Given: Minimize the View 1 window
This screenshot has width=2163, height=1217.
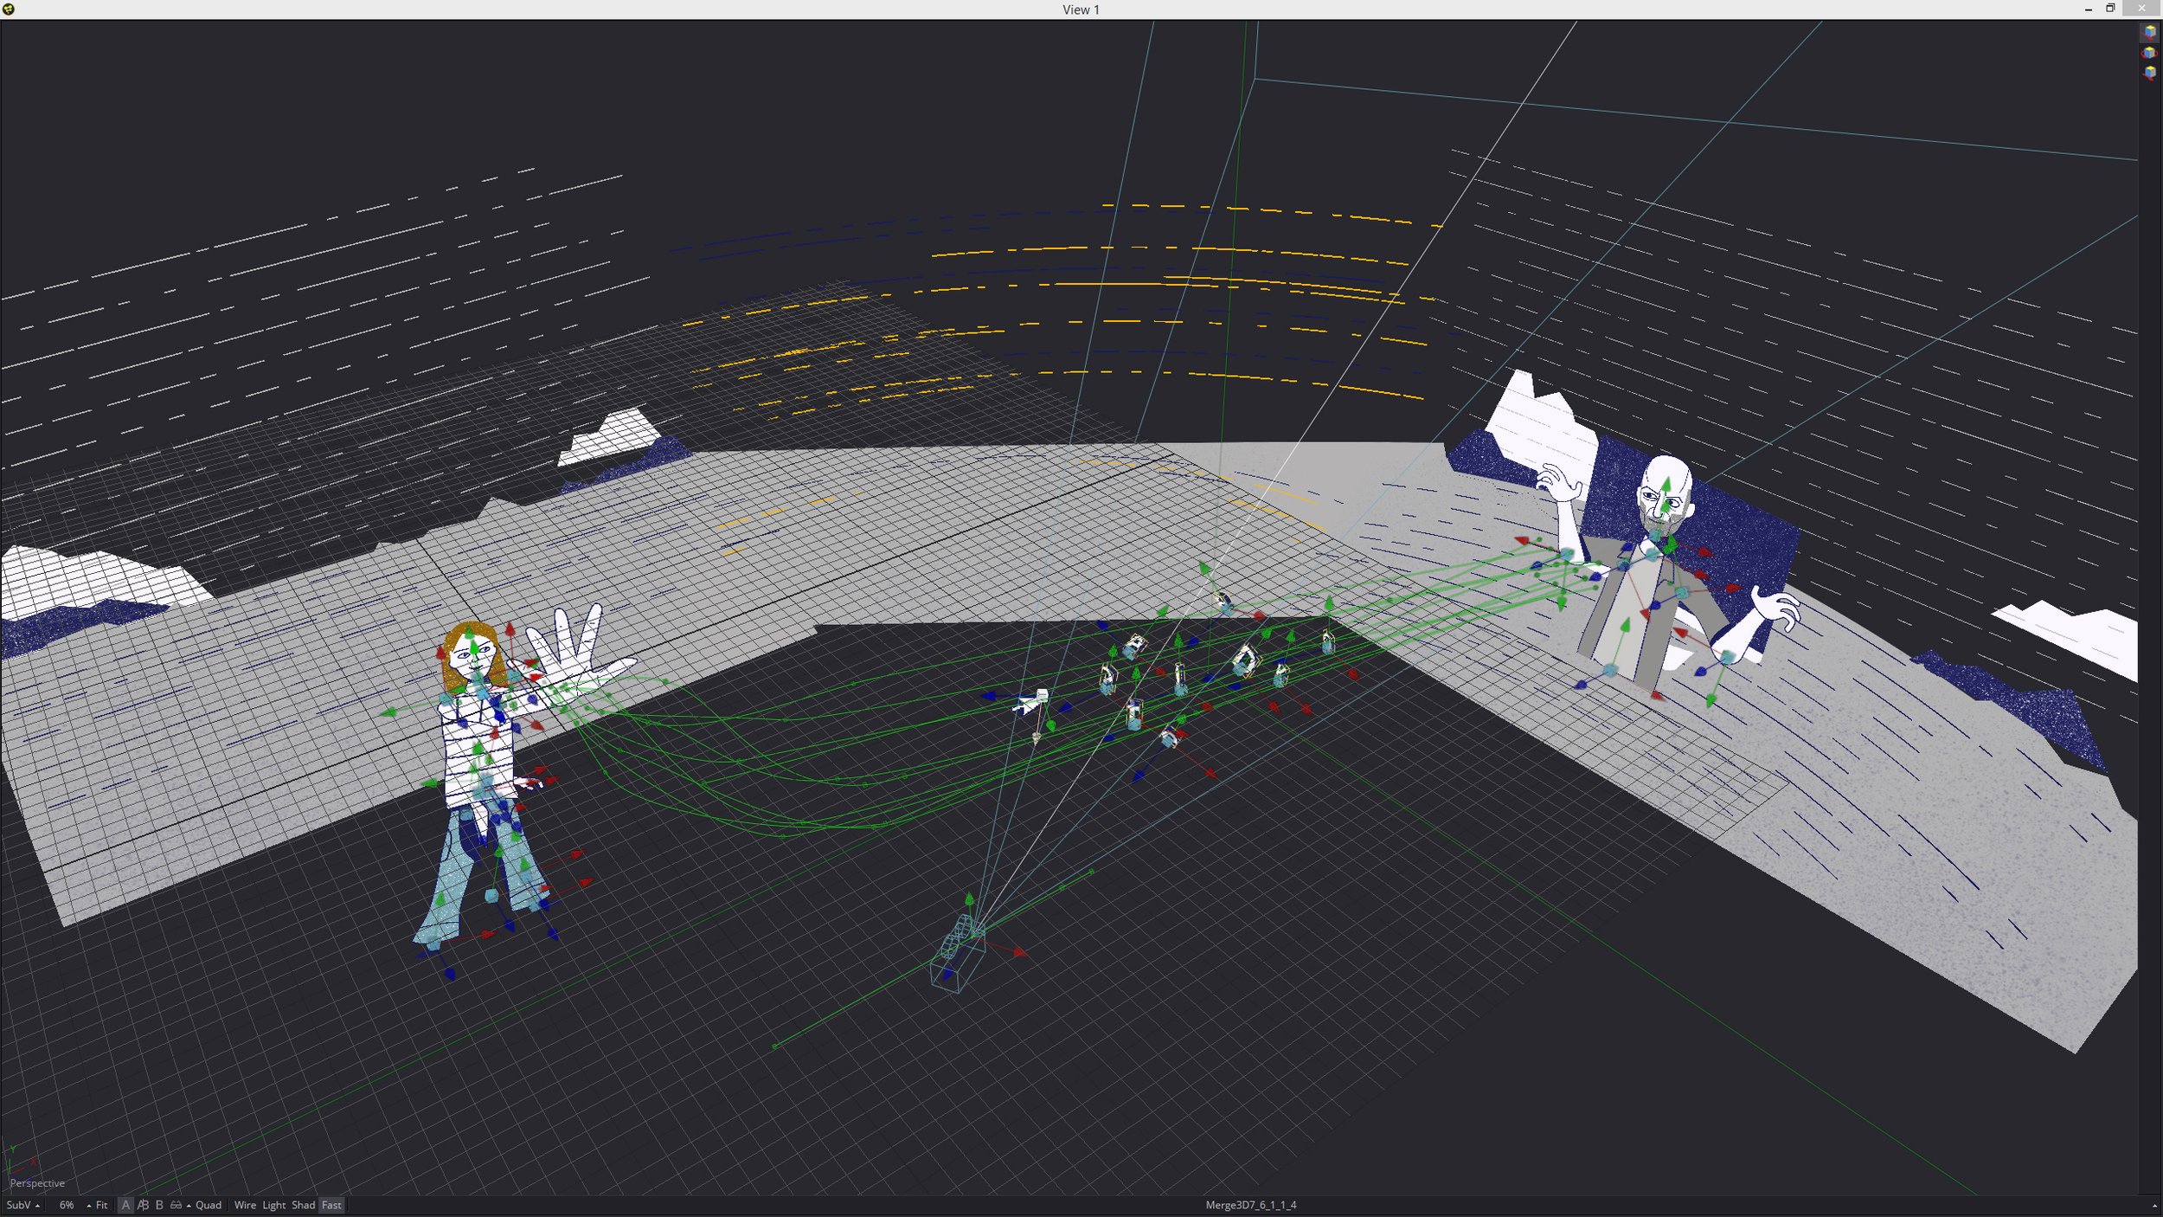Looking at the screenshot, I should tap(2088, 9).
